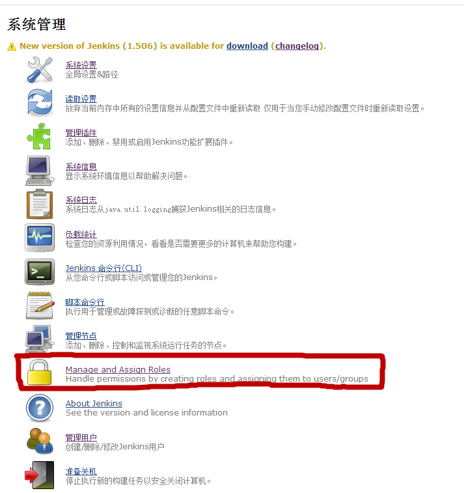Click the computer monitor system information icon

pyautogui.click(x=39, y=171)
